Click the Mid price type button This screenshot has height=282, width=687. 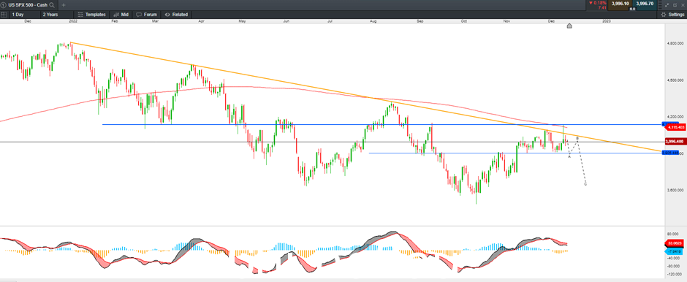(x=121, y=15)
